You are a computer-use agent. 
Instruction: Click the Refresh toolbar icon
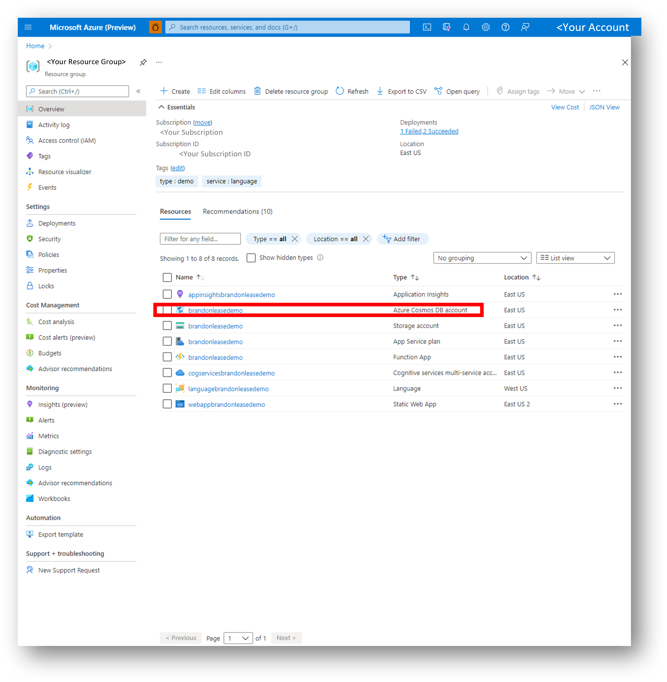[x=339, y=91]
